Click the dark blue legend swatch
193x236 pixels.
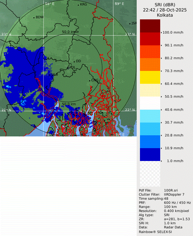point(150,154)
